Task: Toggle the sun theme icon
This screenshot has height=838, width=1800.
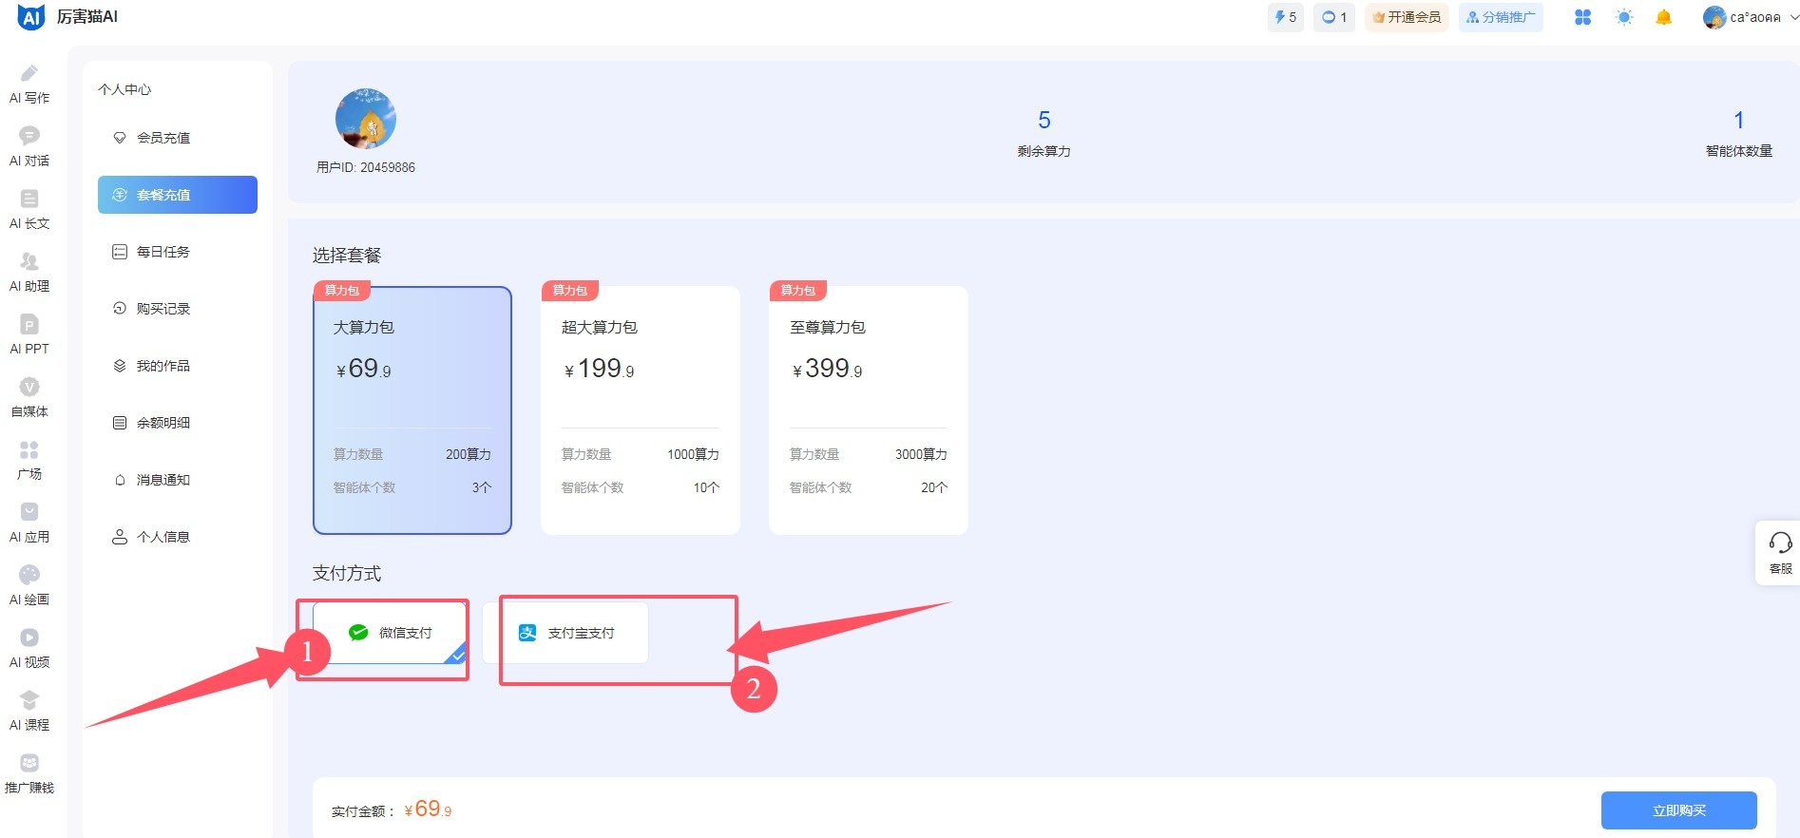Action: (1624, 17)
